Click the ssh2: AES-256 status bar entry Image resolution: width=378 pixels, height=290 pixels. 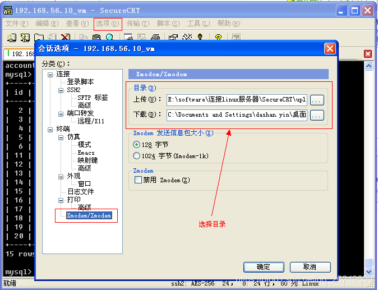(x=192, y=283)
